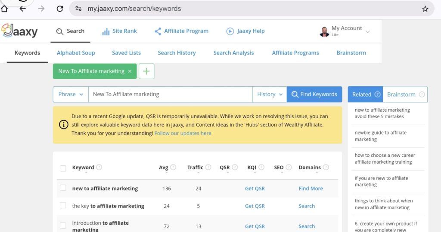The height and width of the screenshot is (232, 441).
Task: Click the My Account profile picture
Action: [x=324, y=32]
